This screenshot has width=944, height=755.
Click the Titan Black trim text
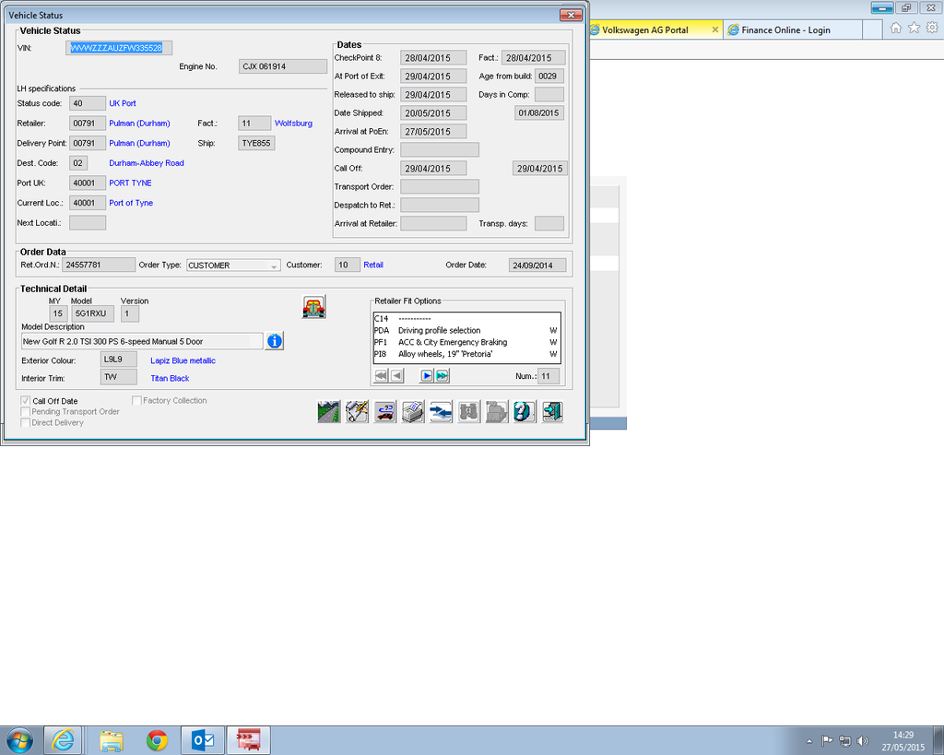(x=170, y=378)
